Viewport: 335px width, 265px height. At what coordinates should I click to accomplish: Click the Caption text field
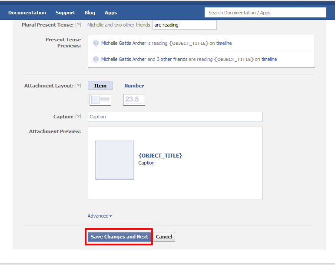tap(175, 117)
